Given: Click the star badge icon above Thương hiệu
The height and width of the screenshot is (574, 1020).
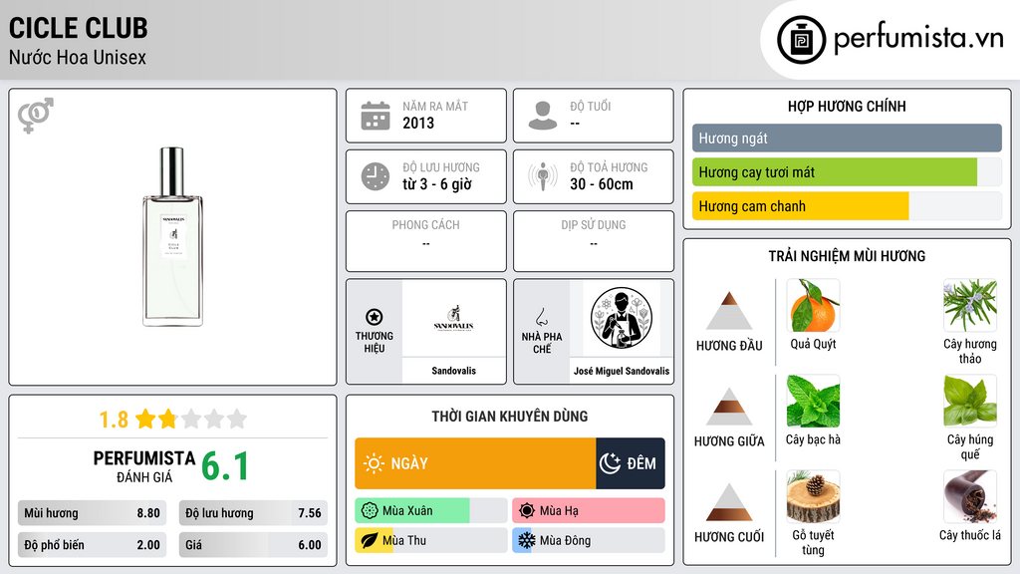Looking at the screenshot, I should click(x=375, y=317).
